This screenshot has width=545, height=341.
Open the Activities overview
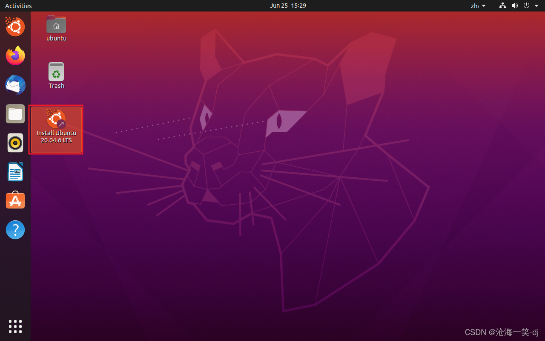(x=18, y=6)
